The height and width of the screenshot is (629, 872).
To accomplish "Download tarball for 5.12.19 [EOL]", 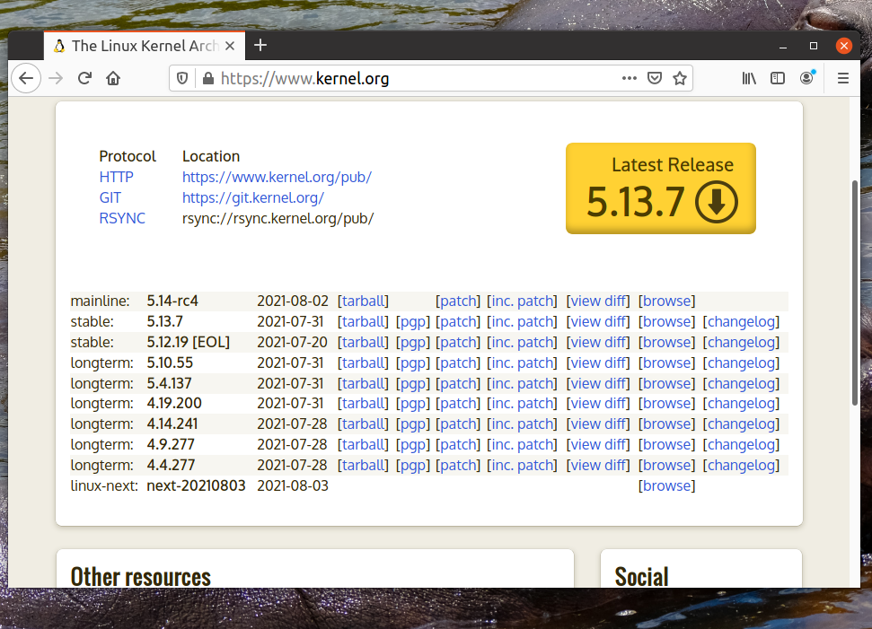I will pos(363,342).
